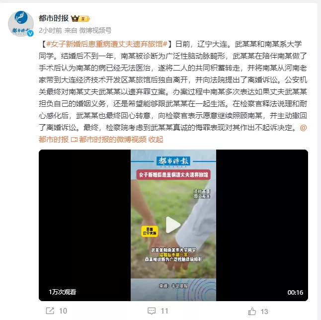321x320 pixels.
Task: Like the post with thumbs-up icon
Action: click(252, 311)
